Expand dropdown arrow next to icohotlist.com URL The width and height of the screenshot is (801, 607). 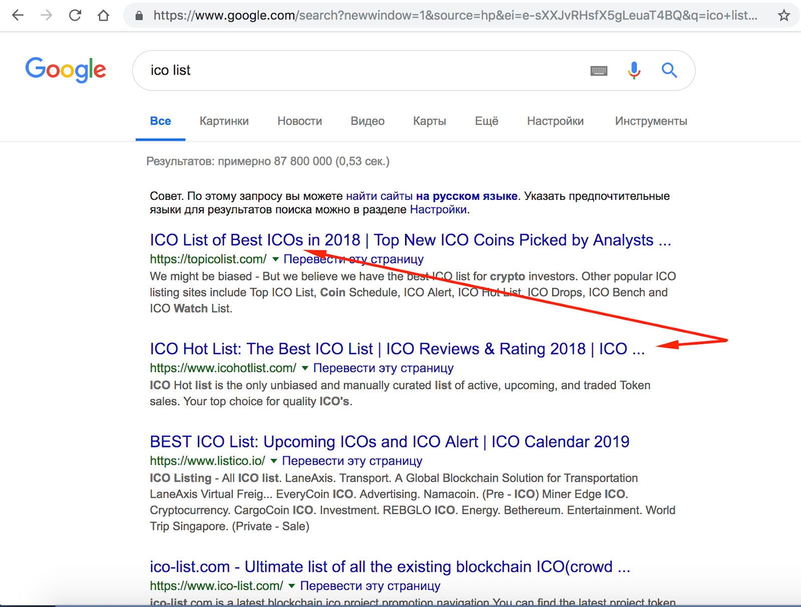(305, 368)
